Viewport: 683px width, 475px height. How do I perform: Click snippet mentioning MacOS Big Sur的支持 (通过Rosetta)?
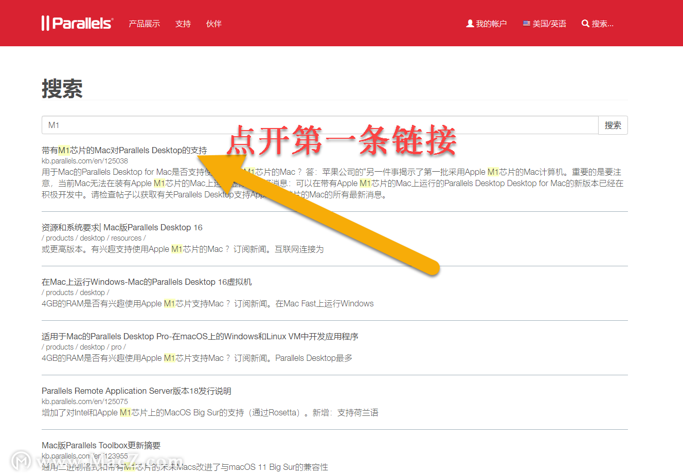[210, 412]
